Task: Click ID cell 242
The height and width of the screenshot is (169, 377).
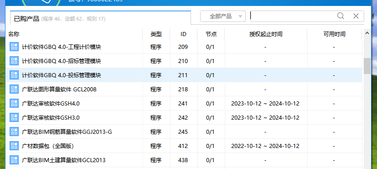Action: tap(183, 118)
